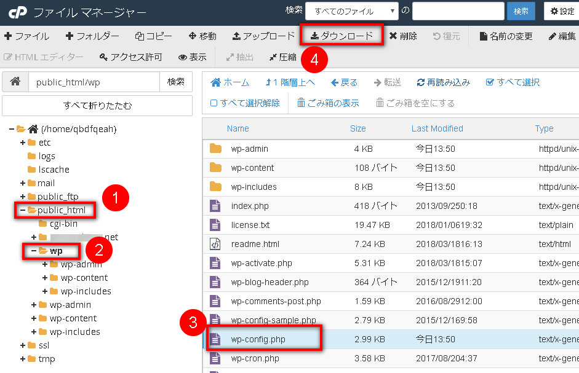Create a new file with ファイル button
The width and height of the screenshot is (579, 373).
(26, 36)
